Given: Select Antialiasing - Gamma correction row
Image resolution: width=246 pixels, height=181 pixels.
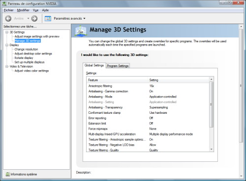Looking at the screenshot, I should coord(148,91).
